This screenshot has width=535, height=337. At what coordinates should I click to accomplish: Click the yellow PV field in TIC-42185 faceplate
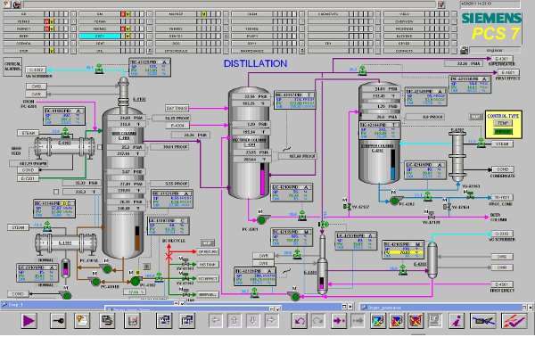point(406,252)
